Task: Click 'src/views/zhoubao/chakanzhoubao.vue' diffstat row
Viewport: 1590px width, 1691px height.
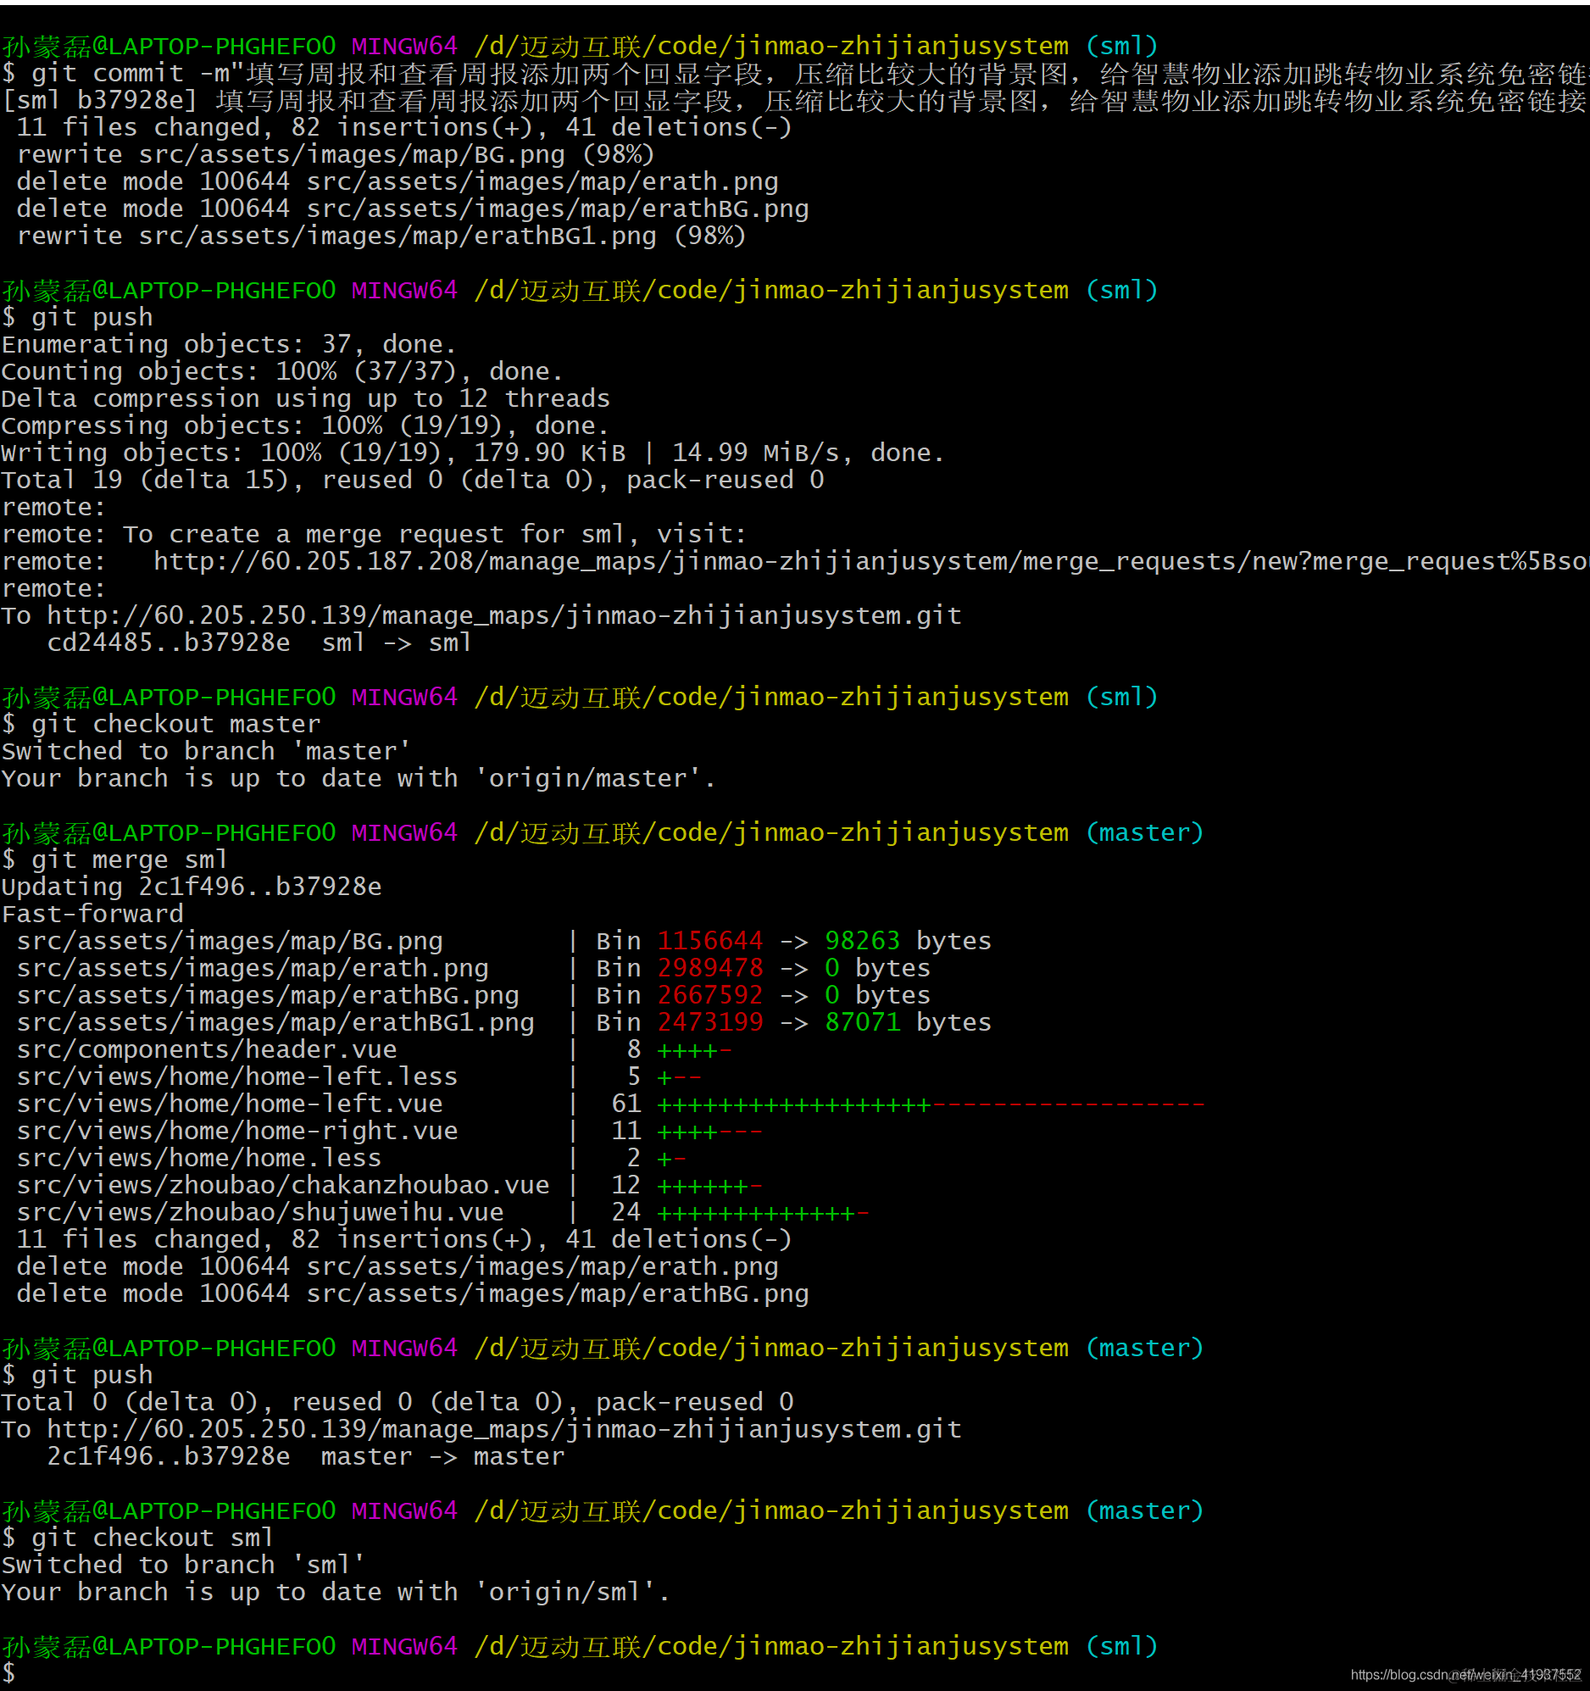Action: 390,1186
